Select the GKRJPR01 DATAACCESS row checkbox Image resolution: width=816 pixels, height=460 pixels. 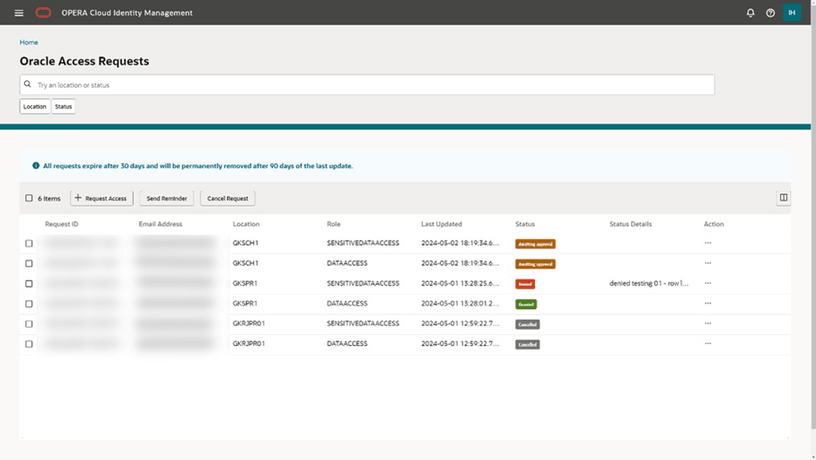29,344
